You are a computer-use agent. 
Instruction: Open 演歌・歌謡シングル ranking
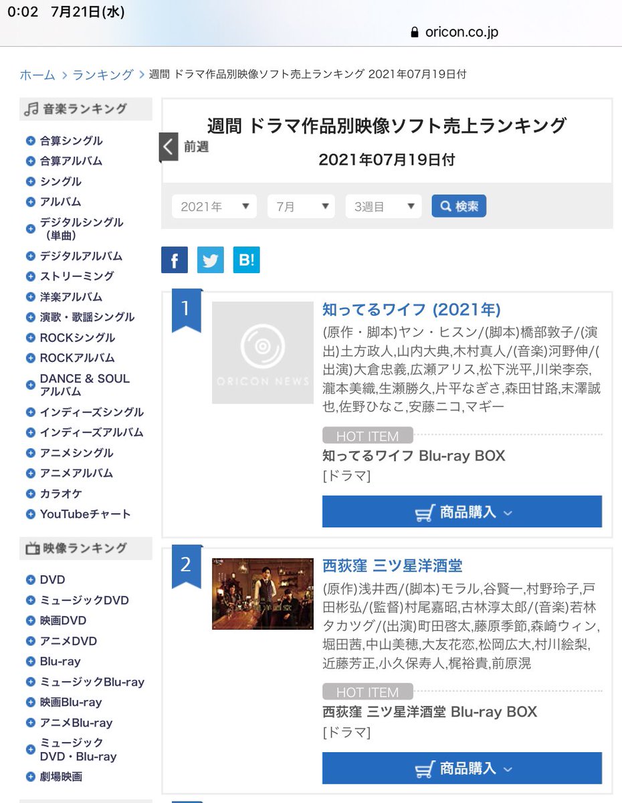[87, 317]
